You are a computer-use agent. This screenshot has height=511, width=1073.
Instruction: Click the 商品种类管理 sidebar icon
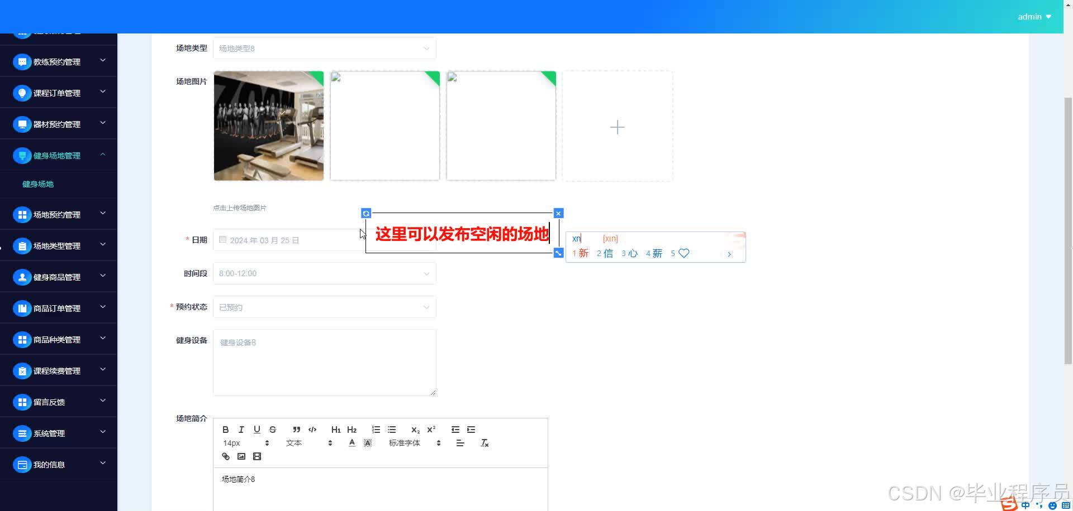(22, 340)
